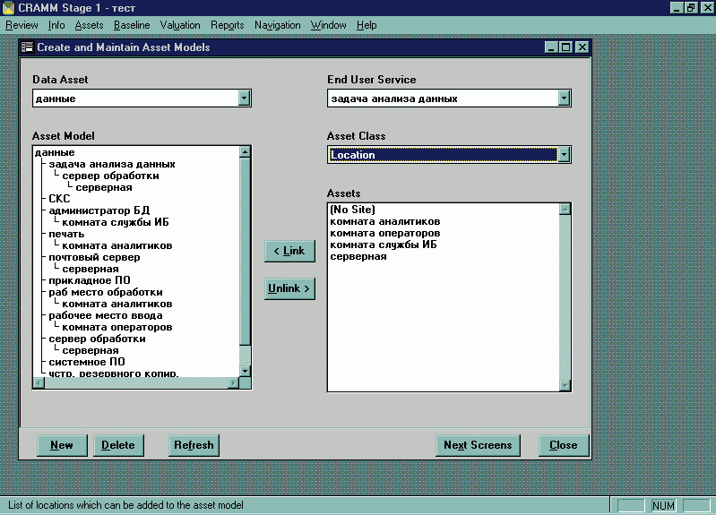This screenshot has width=716, height=515.
Task: Click Assets list scroll down arrow
Action: tap(565, 386)
